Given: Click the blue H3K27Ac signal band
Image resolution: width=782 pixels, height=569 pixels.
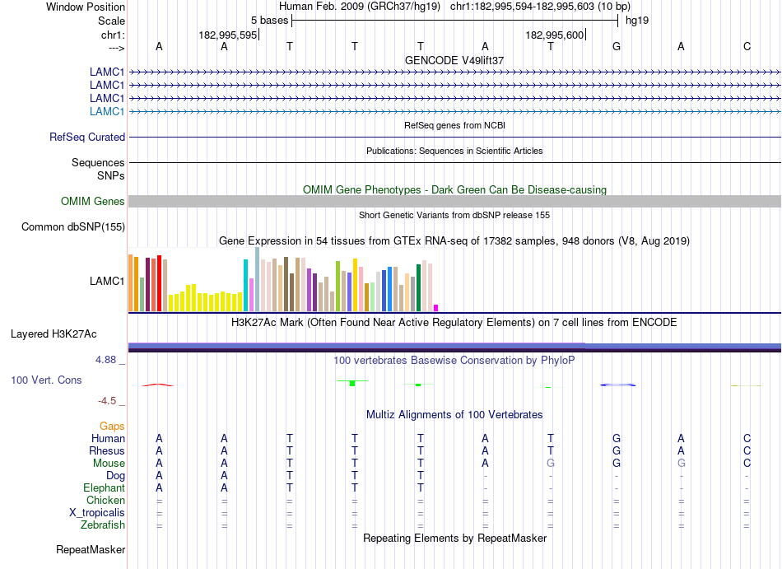Looking at the screenshot, I should click(x=454, y=347).
